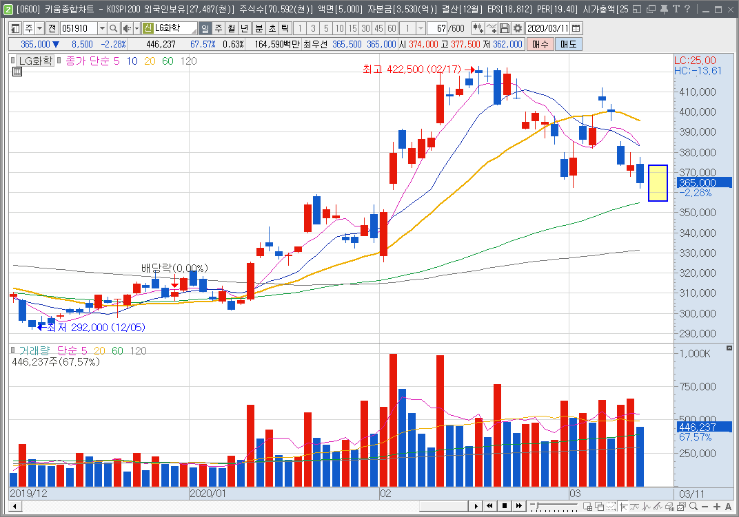The width and height of the screenshot is (739, 517).
Task: Click the first overlapping-windows icon with grid at bottom right
Action: [588, 507]
